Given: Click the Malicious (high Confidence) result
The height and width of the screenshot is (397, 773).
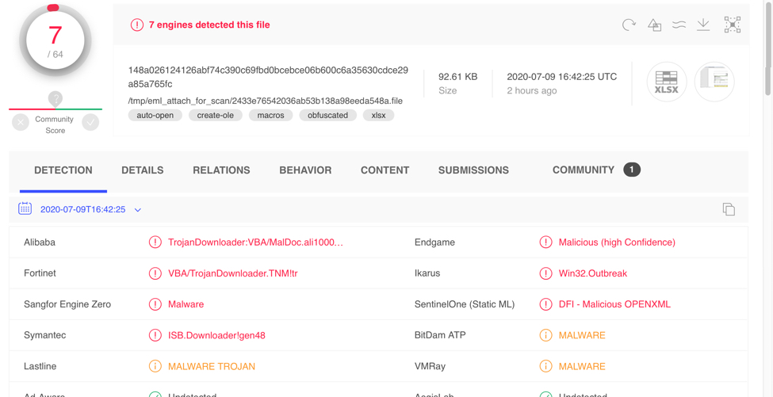Looking at the screenshot, I should 617,242.
